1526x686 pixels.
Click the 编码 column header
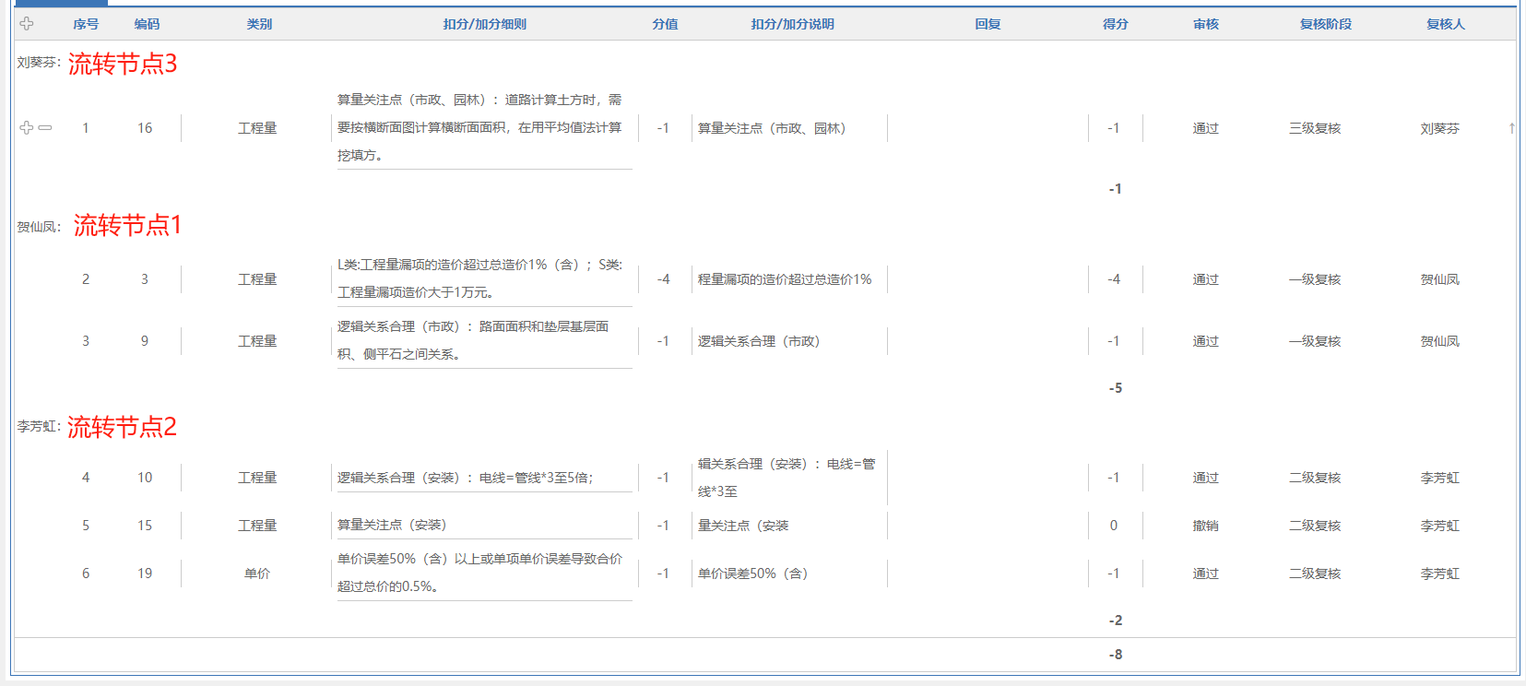point(147,24)
